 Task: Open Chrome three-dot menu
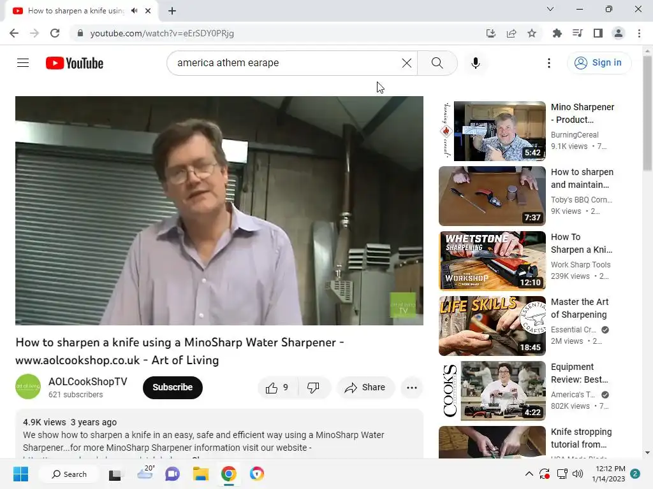click(x=639, y=33)
